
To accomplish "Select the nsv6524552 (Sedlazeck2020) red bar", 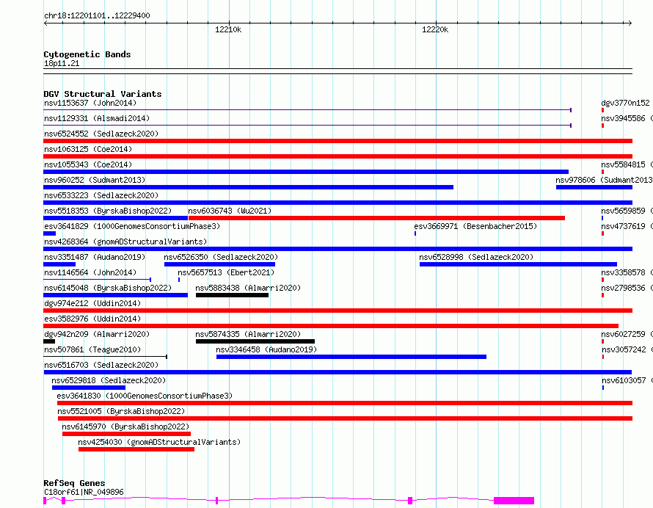I will pos(338,141).
